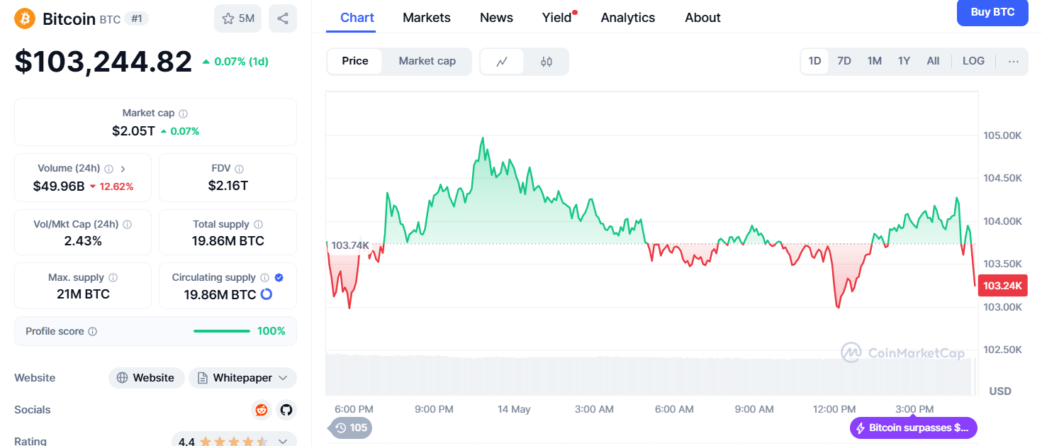The image size is (1042, 446).
Task: Click the circulating supply progress ring icon
Action: point(267,294)
